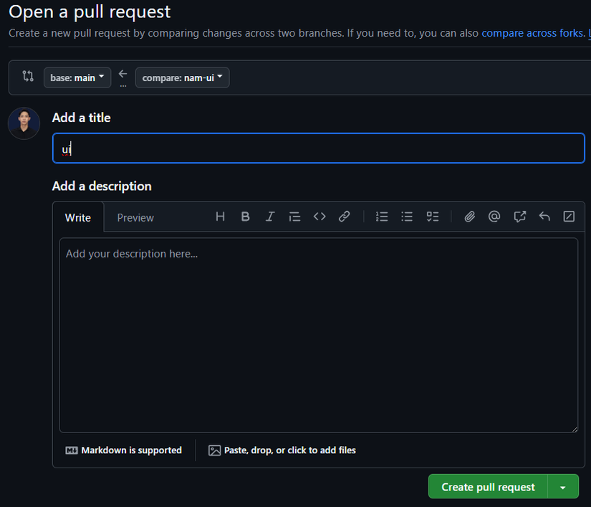Apply italic formatting in the description
Image resolution: width=591 pixels, height=507 pixels.
tap(270, 217)
